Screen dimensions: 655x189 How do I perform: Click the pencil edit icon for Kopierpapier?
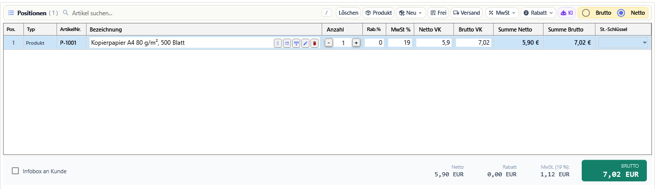tap(305, 43)
